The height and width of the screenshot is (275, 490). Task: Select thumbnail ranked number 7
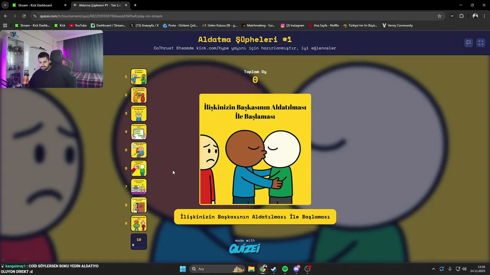pyautogui.click(x=139, y=186)
